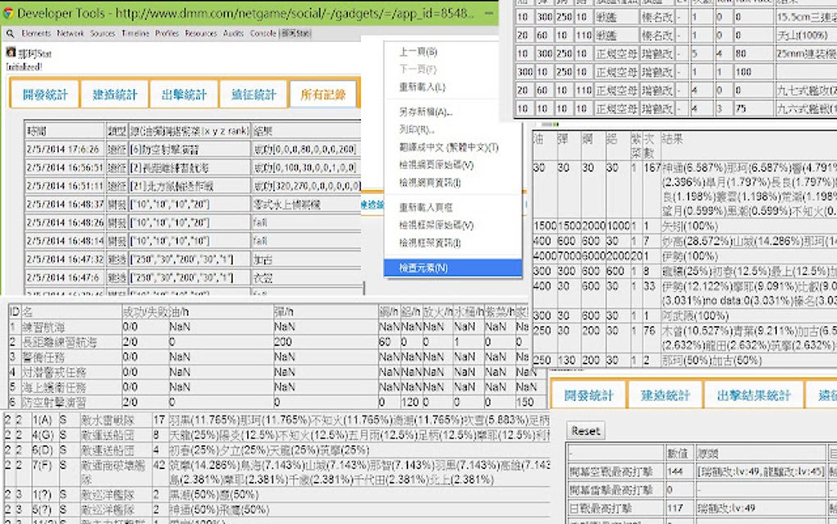Click the Initialized! status text
Image resolution: width=837 pixels, height=524 pixels.
tap(24, 67)
